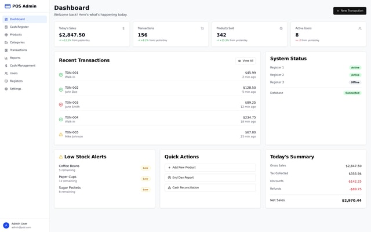Click the yellow warning icon for TXN-005
Image resolution: width=371 pixels, height=232 pixels.
61,134
